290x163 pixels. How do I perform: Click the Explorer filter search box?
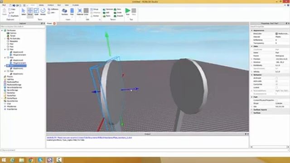(x=23, y=27)
